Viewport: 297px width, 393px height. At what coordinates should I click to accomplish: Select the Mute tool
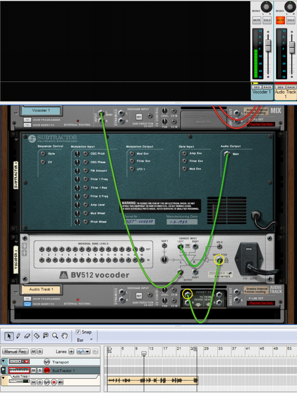pyautogui.click(x=46, y=336)
